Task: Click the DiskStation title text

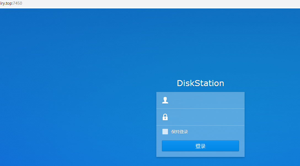Action: 200,83
